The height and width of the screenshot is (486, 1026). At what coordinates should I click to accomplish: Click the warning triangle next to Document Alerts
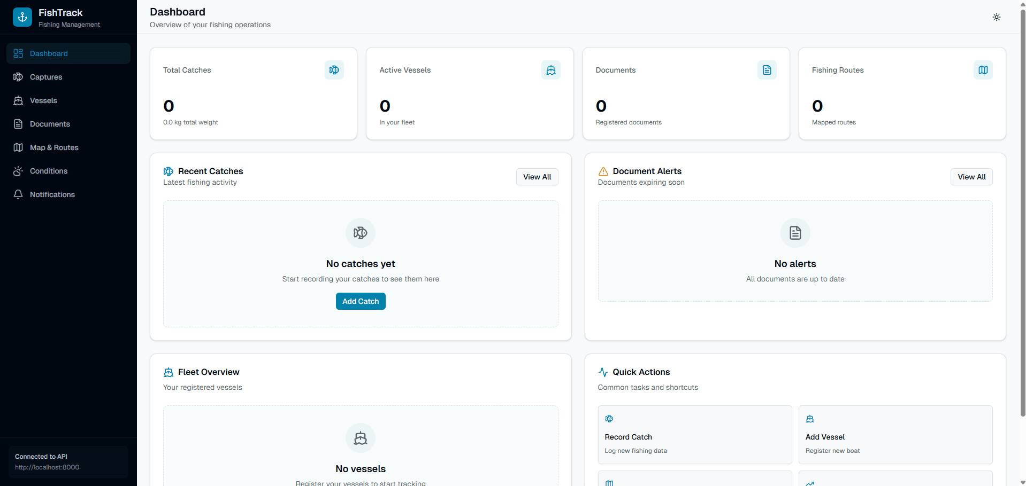point(603,171)
